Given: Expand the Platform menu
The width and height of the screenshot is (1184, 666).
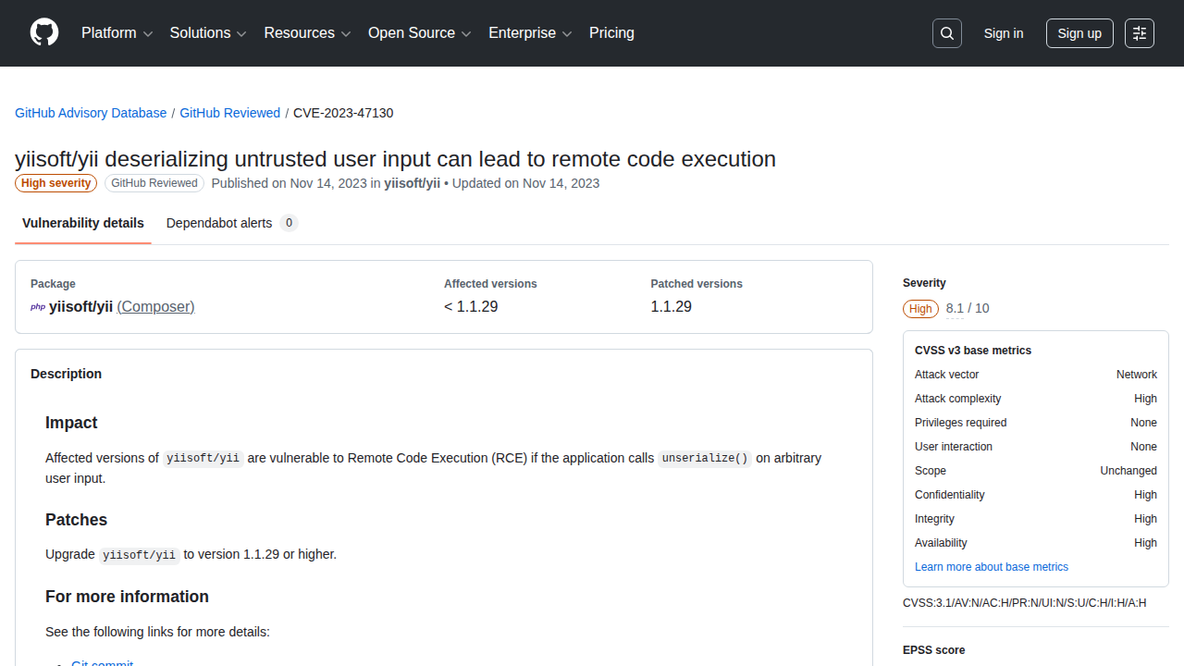Looking at the screenshot, I should pyautogui.click(x=117, y=33).
